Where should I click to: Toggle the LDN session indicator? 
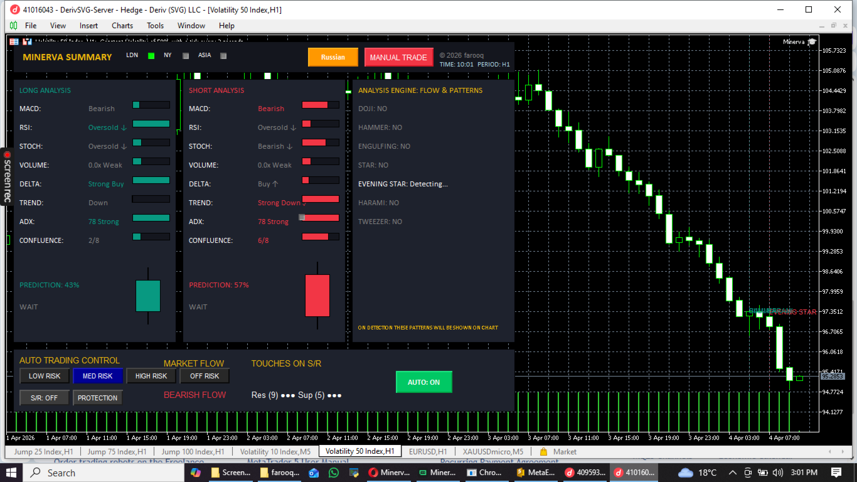pyautogui.click(x=151, y=55)
